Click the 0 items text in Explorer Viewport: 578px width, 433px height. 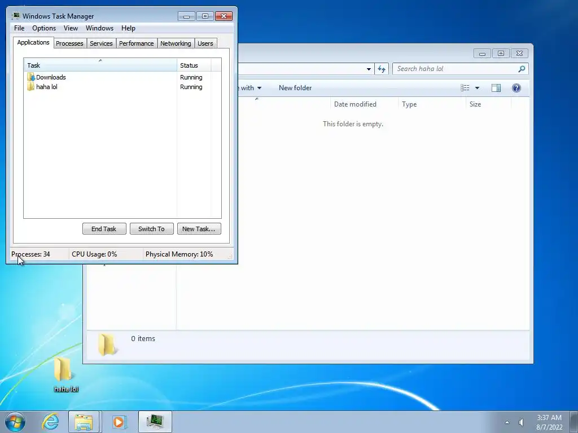click(143, 338)
